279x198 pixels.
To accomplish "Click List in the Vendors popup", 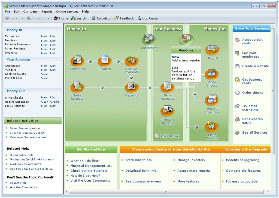I will [175, 68].
